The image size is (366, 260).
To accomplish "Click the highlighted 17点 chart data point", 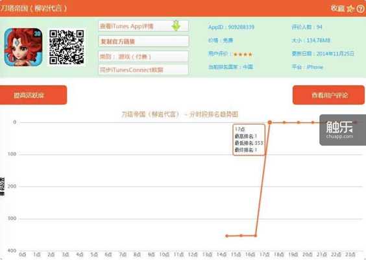I will point(270,122).
